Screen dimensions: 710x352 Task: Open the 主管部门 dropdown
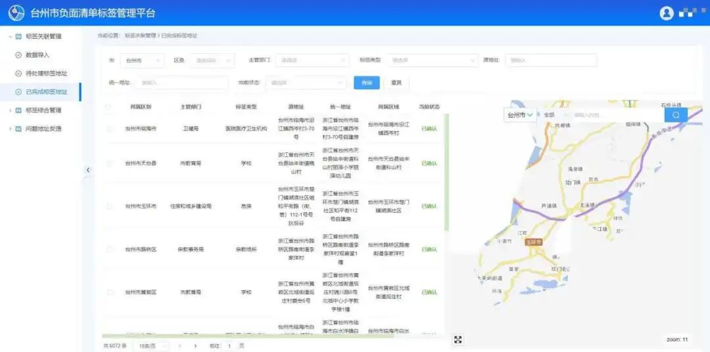[312, 60]
